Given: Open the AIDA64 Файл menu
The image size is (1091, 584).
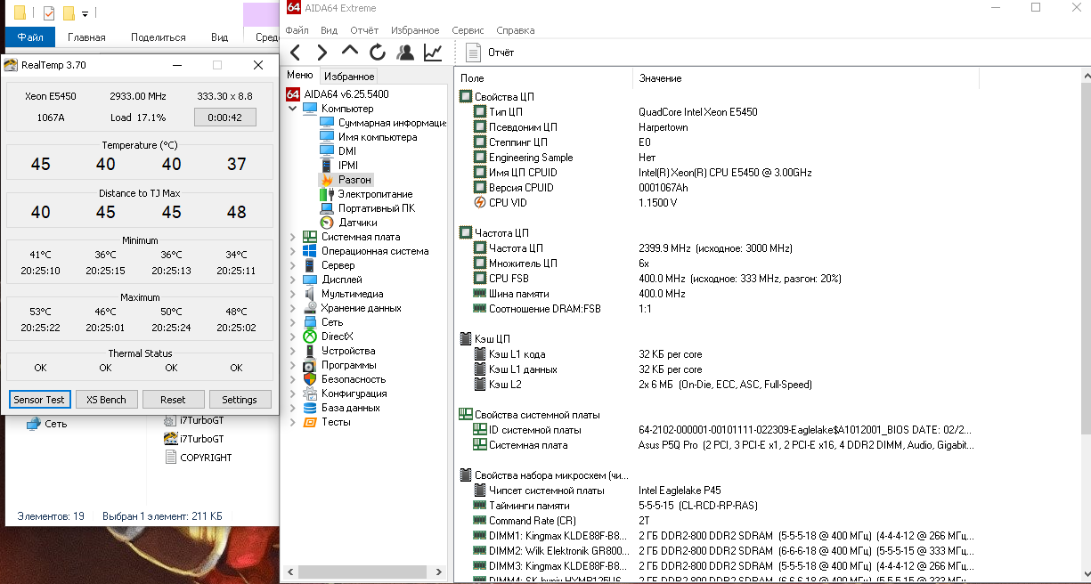Looking at the screenshot, I should tap(297, 30).
